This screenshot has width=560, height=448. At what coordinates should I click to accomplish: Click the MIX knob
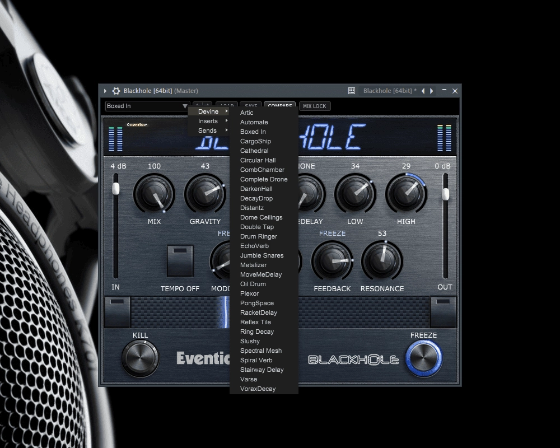(154, 194)
